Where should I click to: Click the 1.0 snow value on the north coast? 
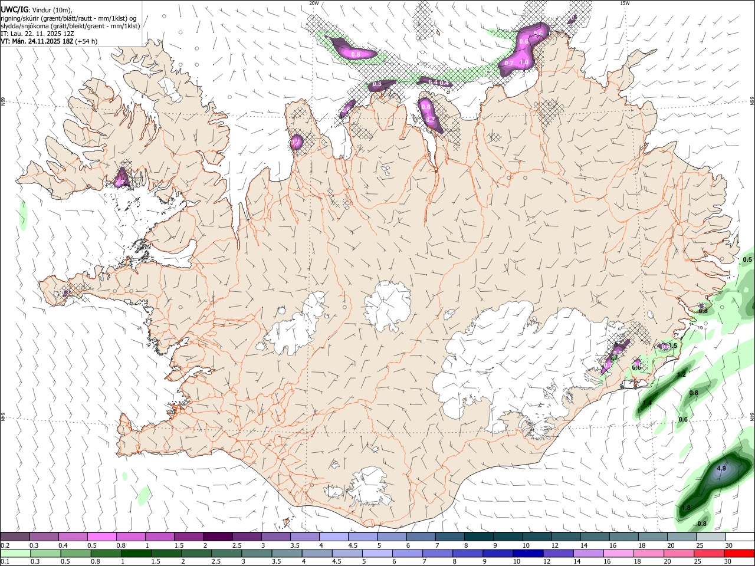pos(523,62)
